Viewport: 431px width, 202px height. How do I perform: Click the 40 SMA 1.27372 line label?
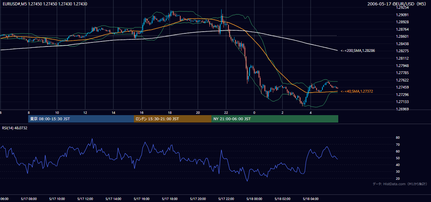point(357,91)
